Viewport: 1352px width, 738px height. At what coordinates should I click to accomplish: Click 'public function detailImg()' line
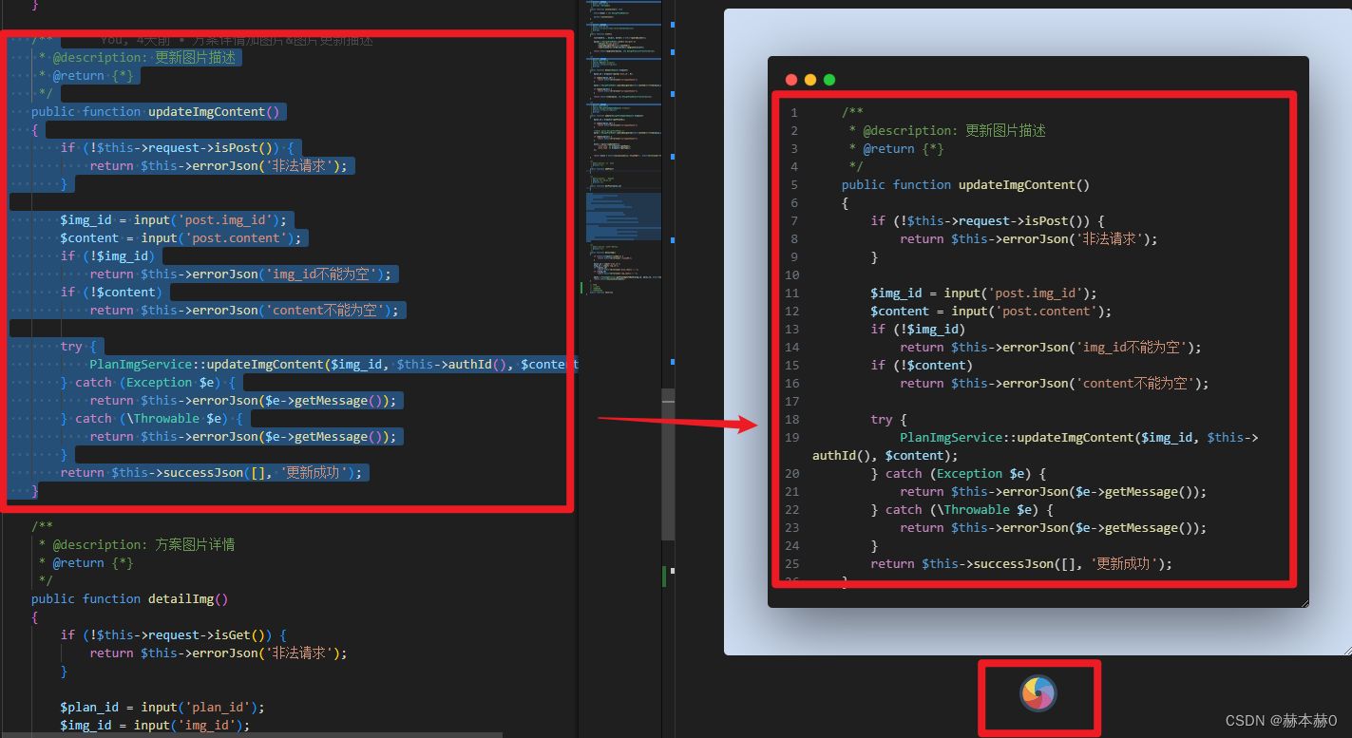point(129,599)
